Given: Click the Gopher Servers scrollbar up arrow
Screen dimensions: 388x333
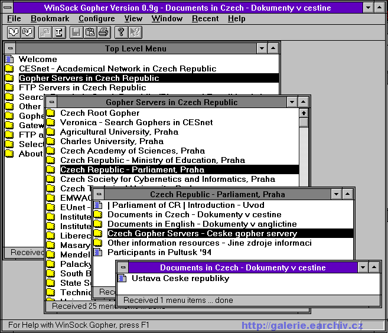Looking at the screenshot, I should (304, 113).
